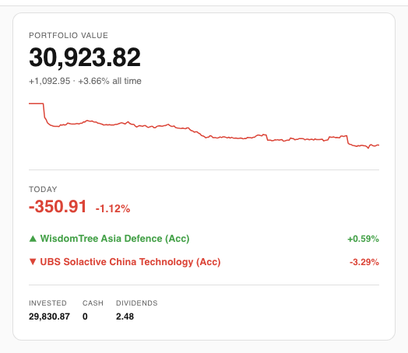The image size is (408, 353).
Task: Click the red down triangle beside UBS Solactive
Action: [33, 261]
